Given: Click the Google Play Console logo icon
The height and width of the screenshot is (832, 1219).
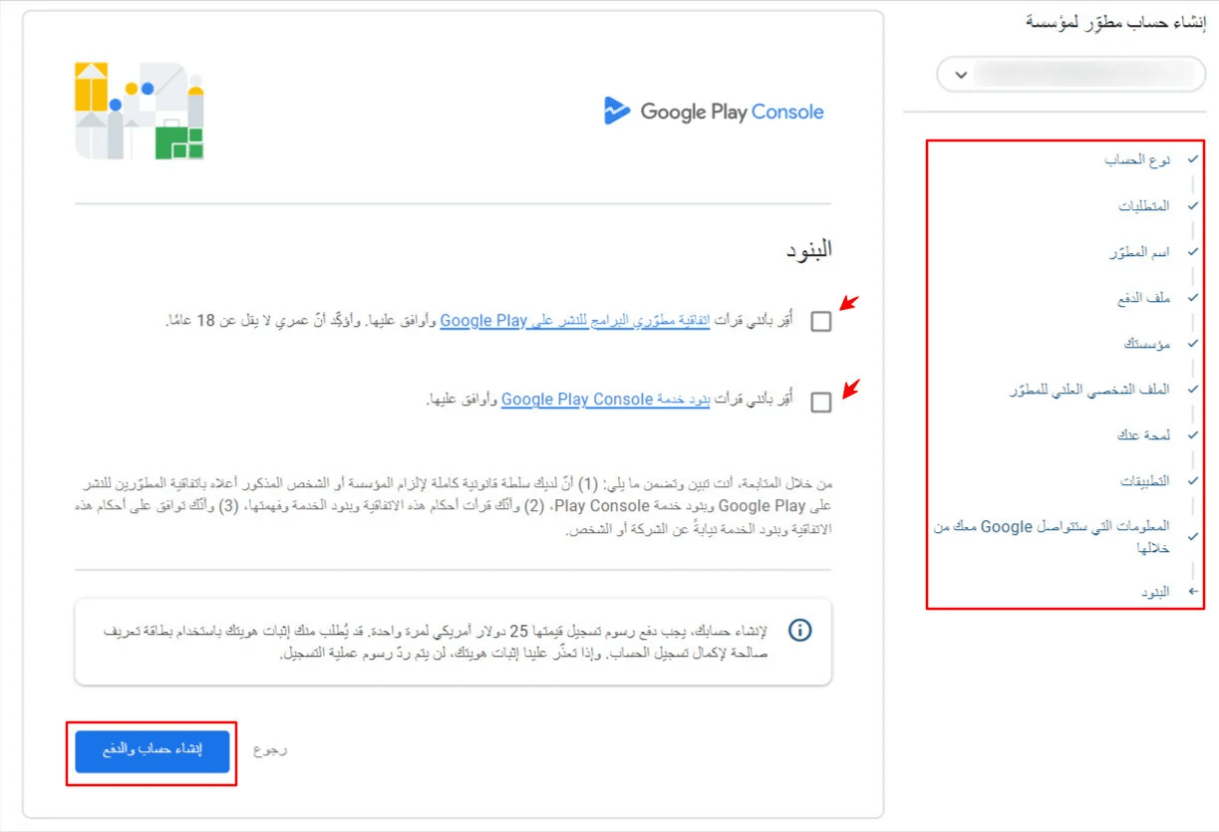Looking at the screenshot, I should coord(617,111).
